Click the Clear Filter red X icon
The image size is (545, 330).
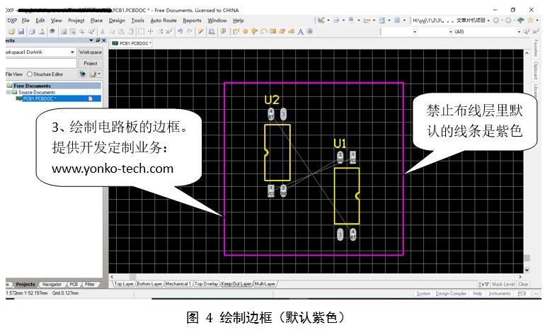pyautogui.click(x=169, y=31)
